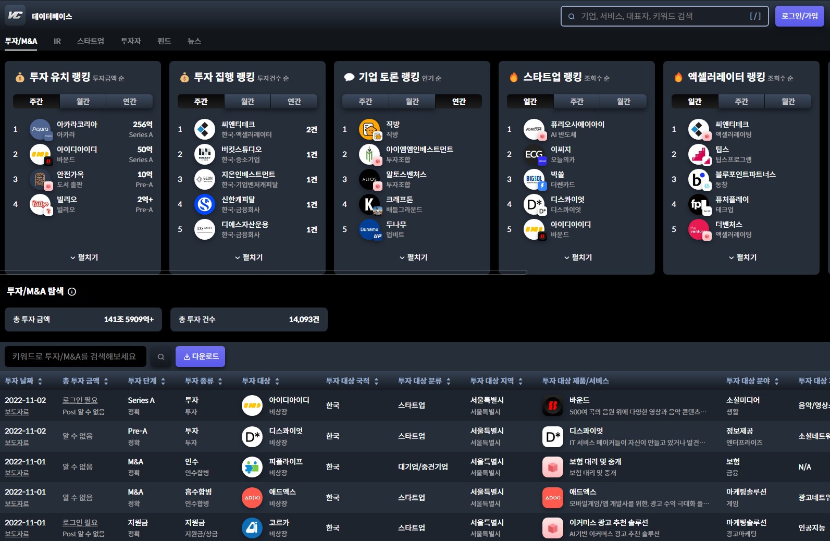
Task: Open the 아카라코리아 company logo in ranking
Action: [40, 129]
